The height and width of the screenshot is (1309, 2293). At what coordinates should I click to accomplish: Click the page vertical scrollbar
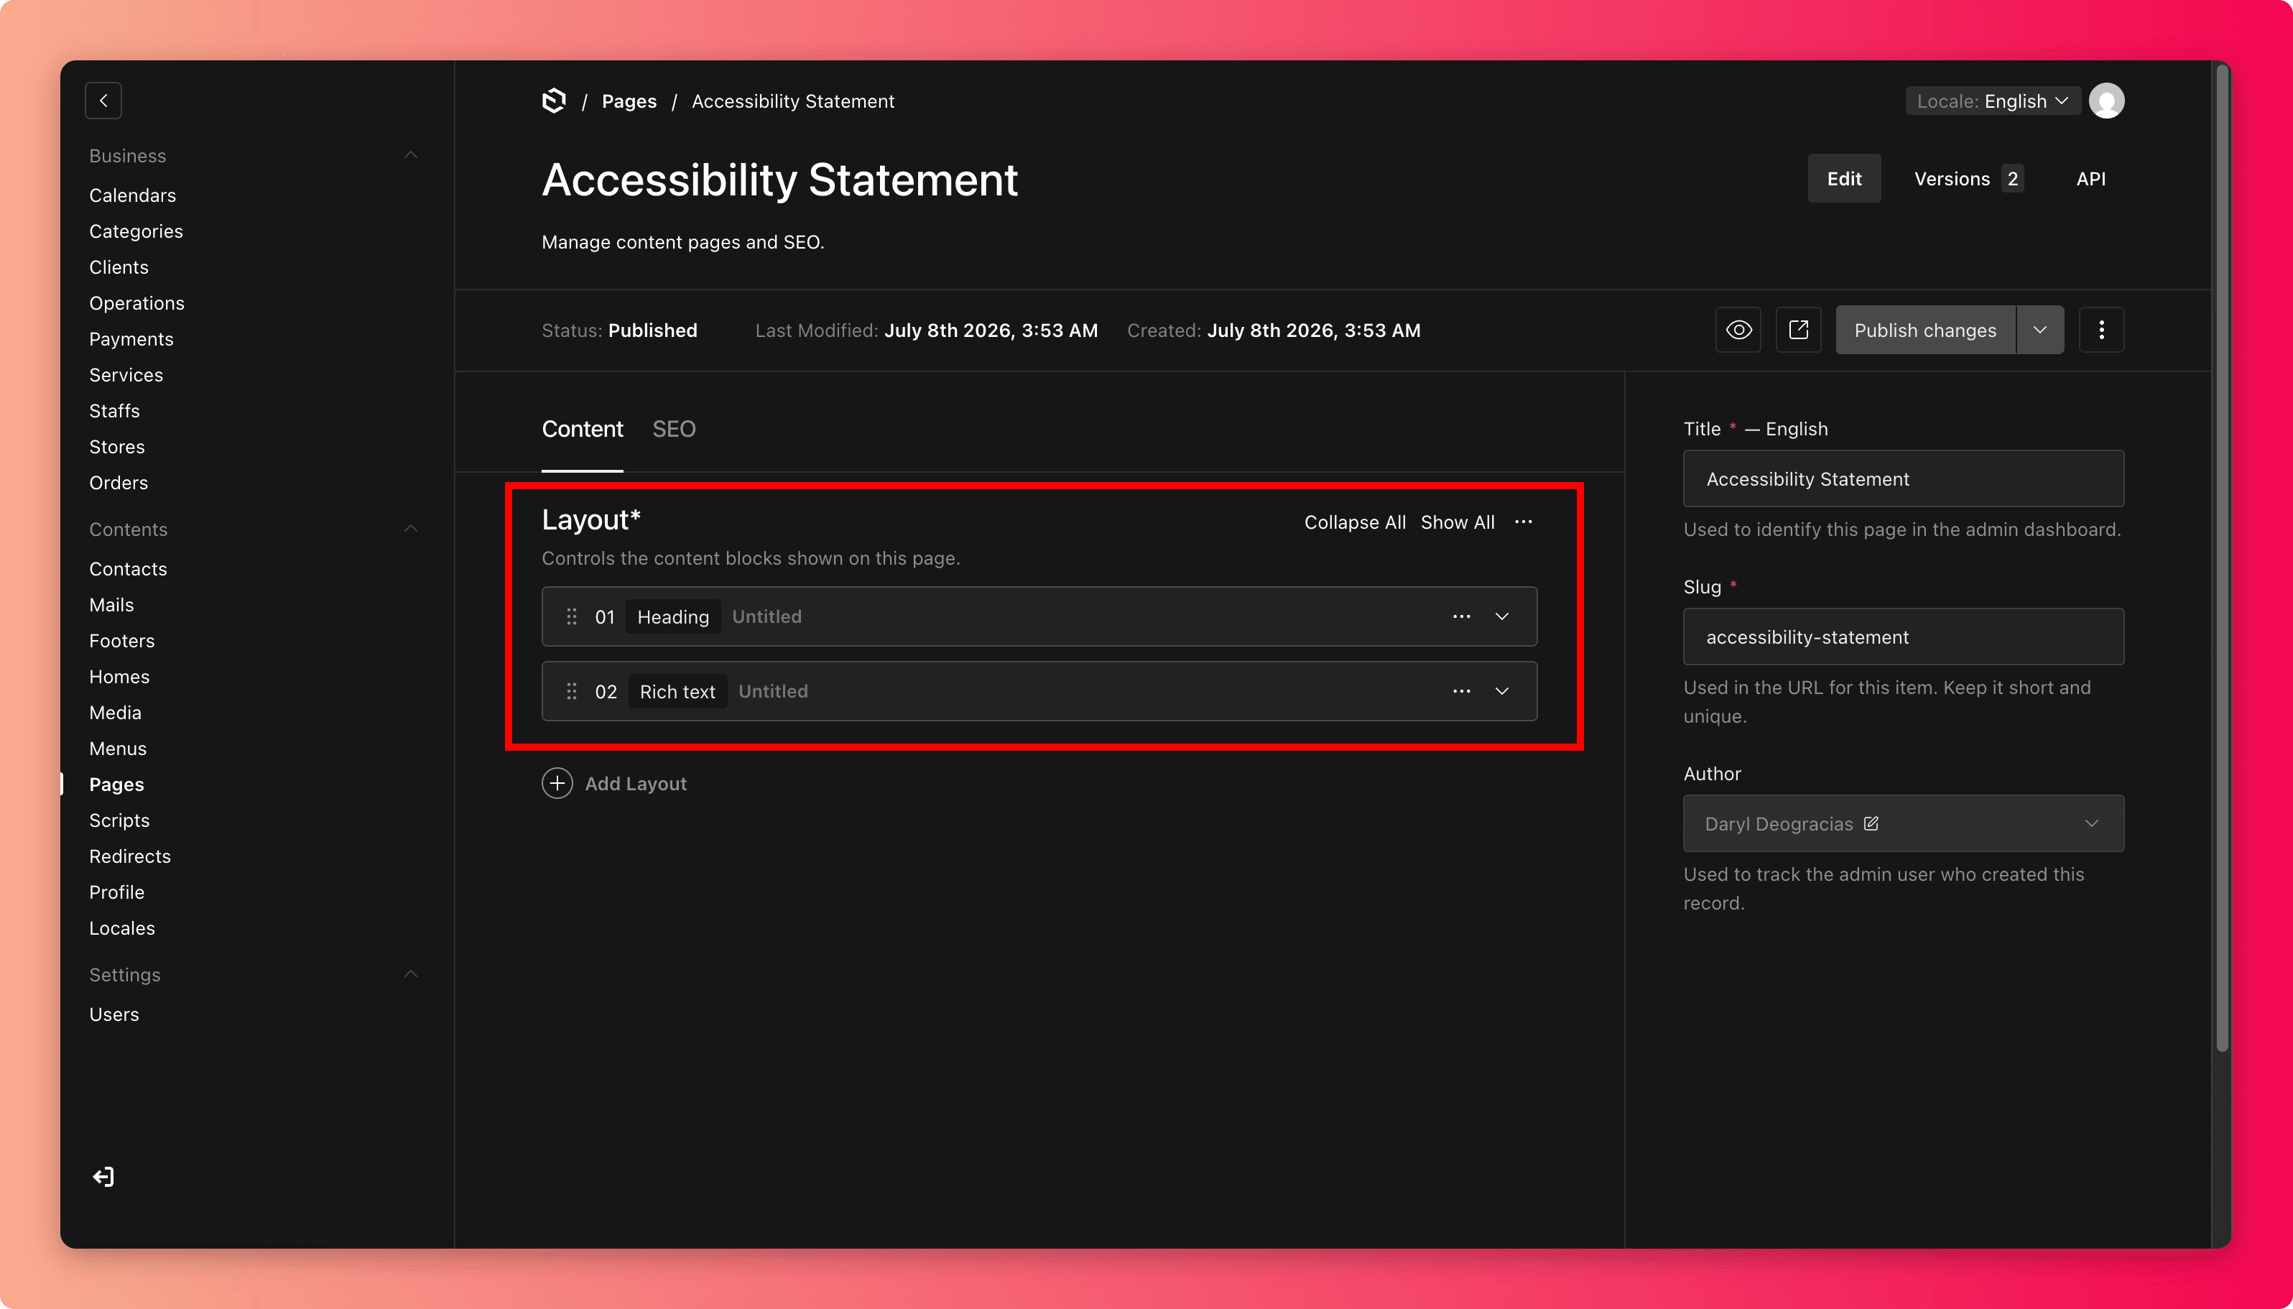pyautogui.click(x=2222, y=558)
